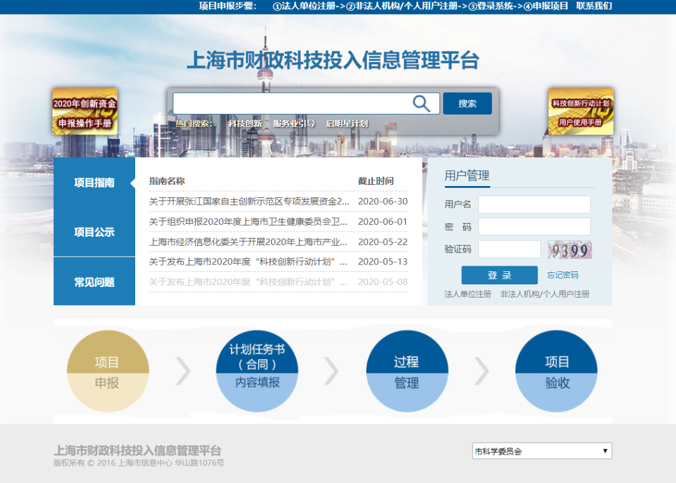Open the 法人单位注册 link
This screenshot has width=676, height=483.
(468, 294)
